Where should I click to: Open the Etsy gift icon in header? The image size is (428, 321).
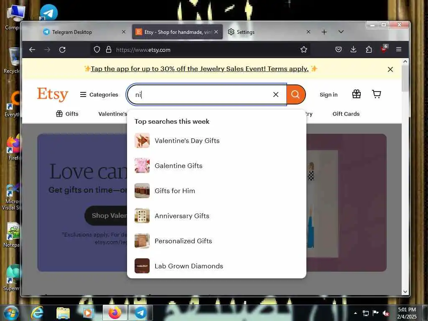click(357, 94)
